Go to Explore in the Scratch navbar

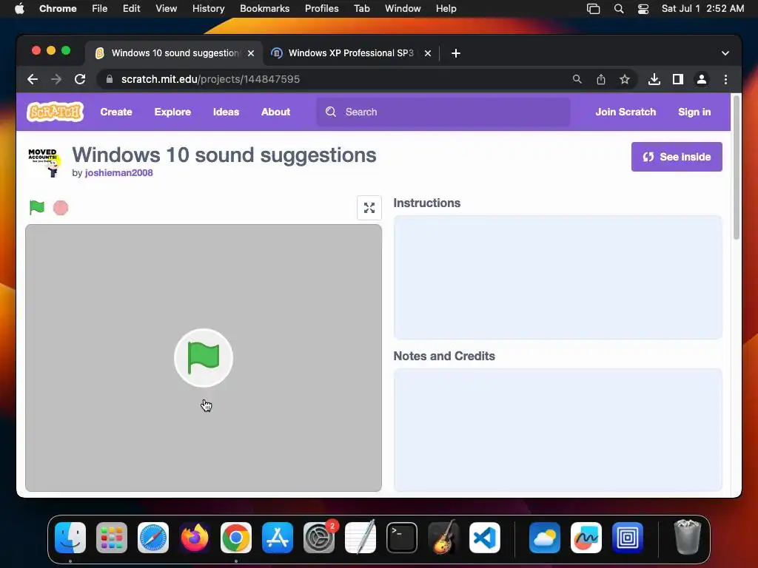tap(172, 112)
